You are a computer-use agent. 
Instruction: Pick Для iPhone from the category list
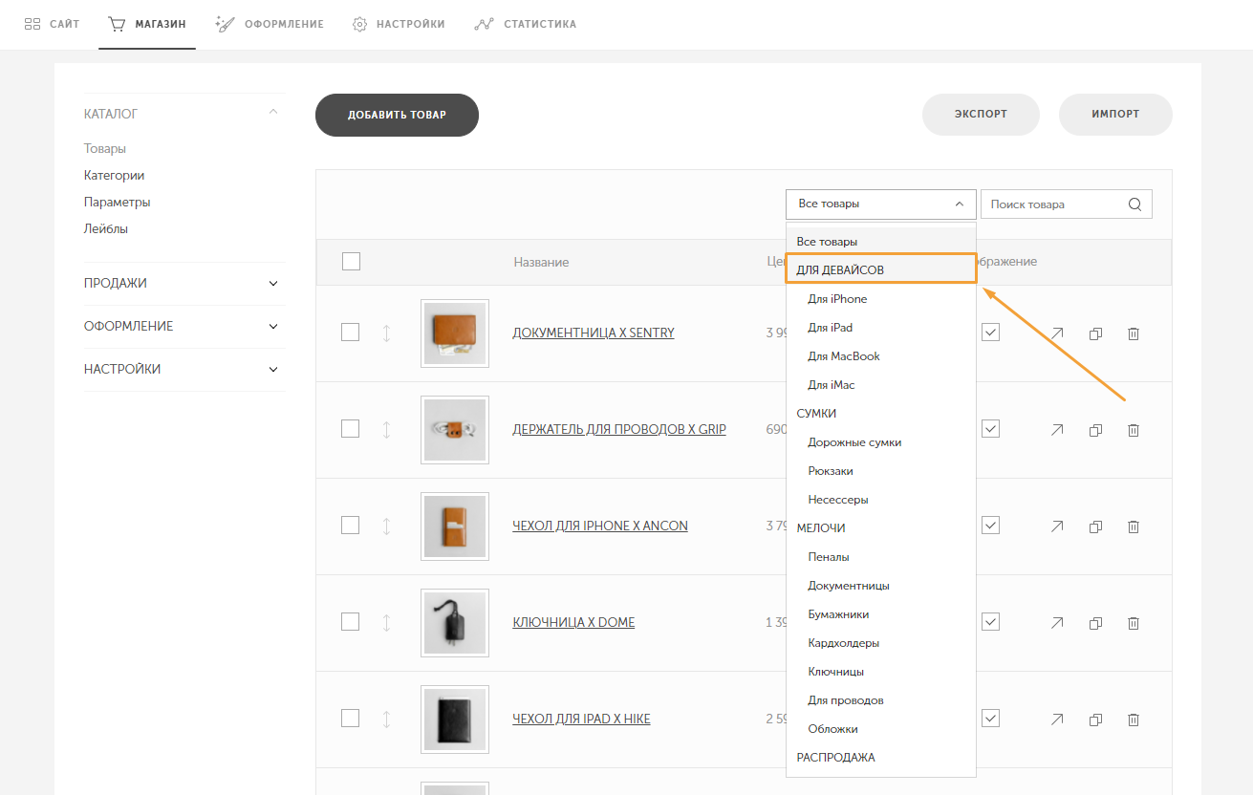pyautogui.click(x=881, y=299)
